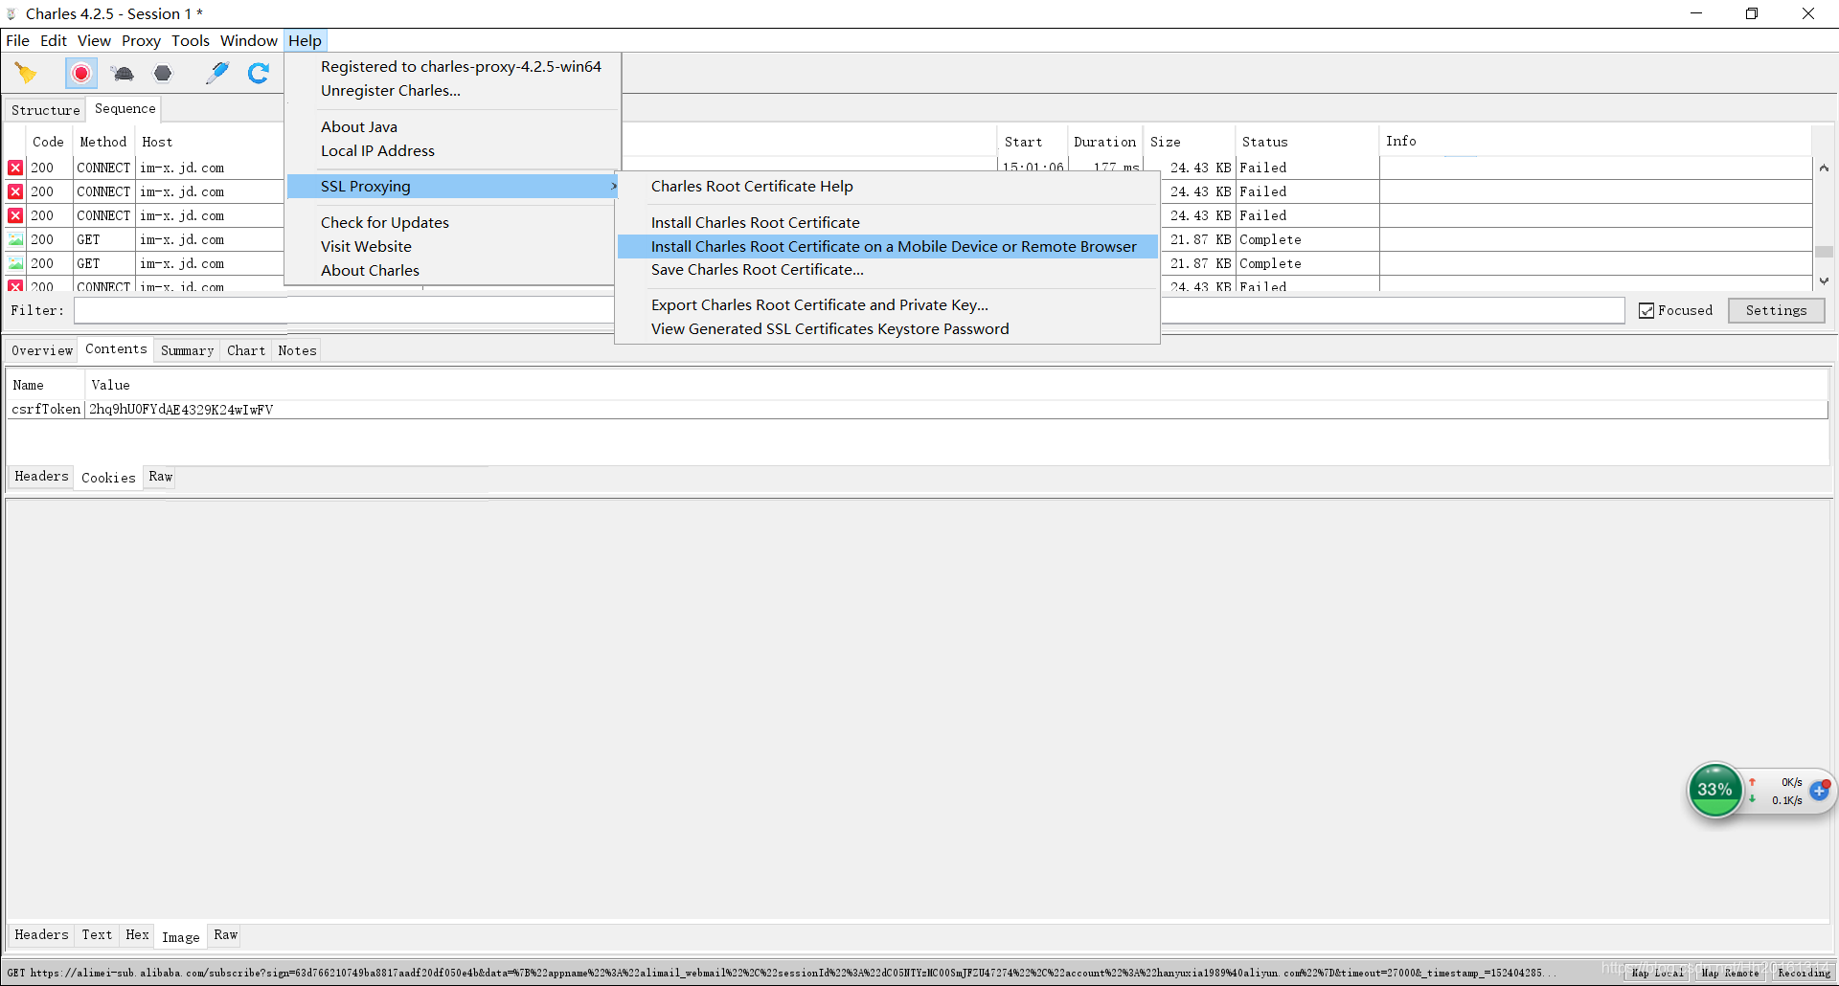Viewport: 1839px width, 986px height.
Task: Select Local IP Address menu item
Action: coord(377,150)
